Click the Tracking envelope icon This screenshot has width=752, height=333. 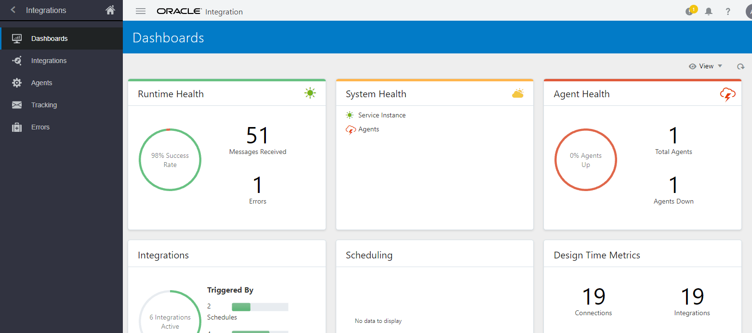click(15, 105)
